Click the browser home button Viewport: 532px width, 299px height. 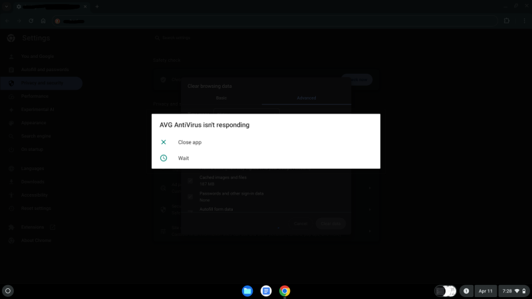(43, 21)
